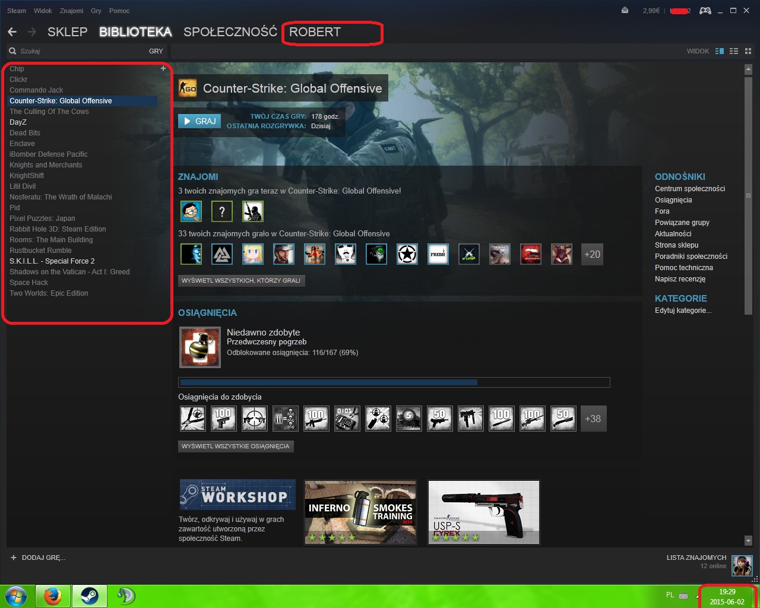Open the question mark friend avatar
The height and width of the screenshot is (608, 760).
point(222,211)
